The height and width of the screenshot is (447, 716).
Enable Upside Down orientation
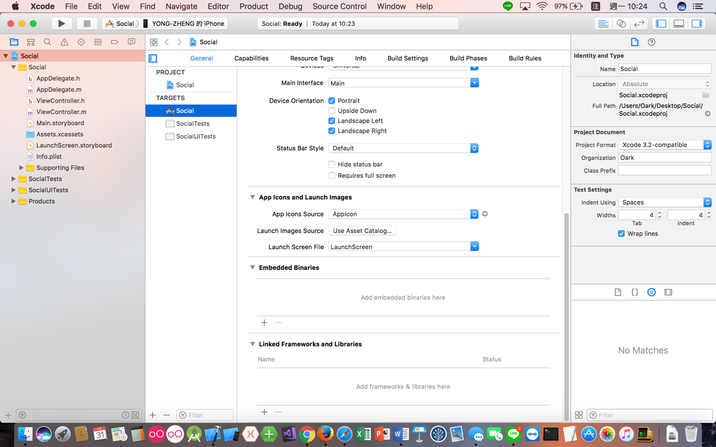pyautogui.click(x=331, y=111)
